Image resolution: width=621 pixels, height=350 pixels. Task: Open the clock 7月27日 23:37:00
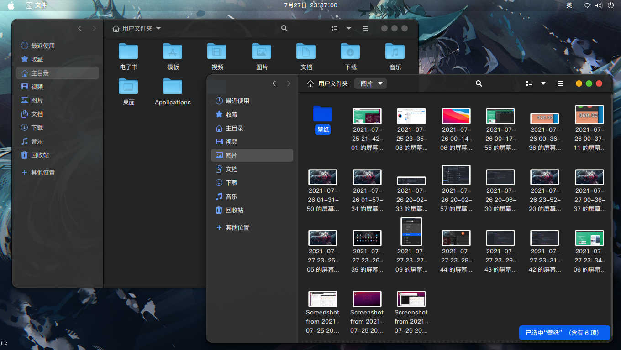[310, 5]
